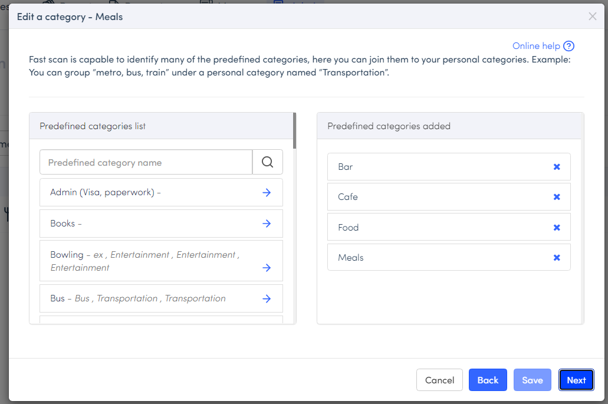This screenshot has width=608, height=404.
Task: Add Books category with its arrow
Action: [267, 224]
